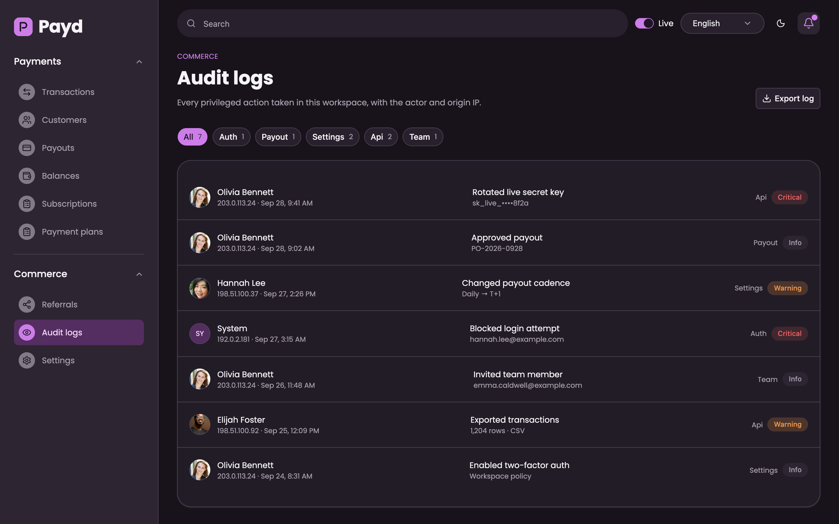Filter logs by Settings tab
This screenshot has height=524, width=839.
pyautogui.click(x=332, y=137)
